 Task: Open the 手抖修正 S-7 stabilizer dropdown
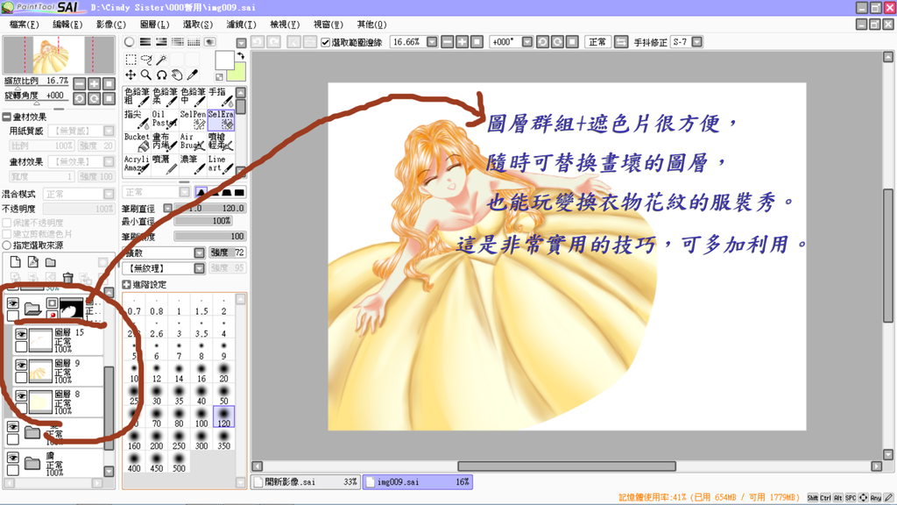tap(696, 42)
